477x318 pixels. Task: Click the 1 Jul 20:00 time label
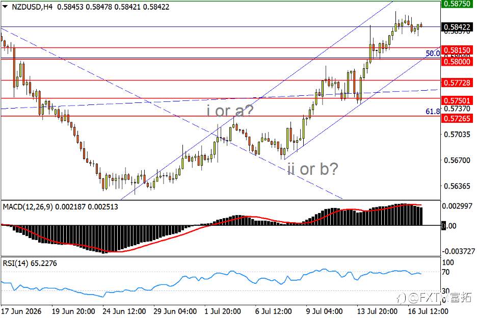223,311
